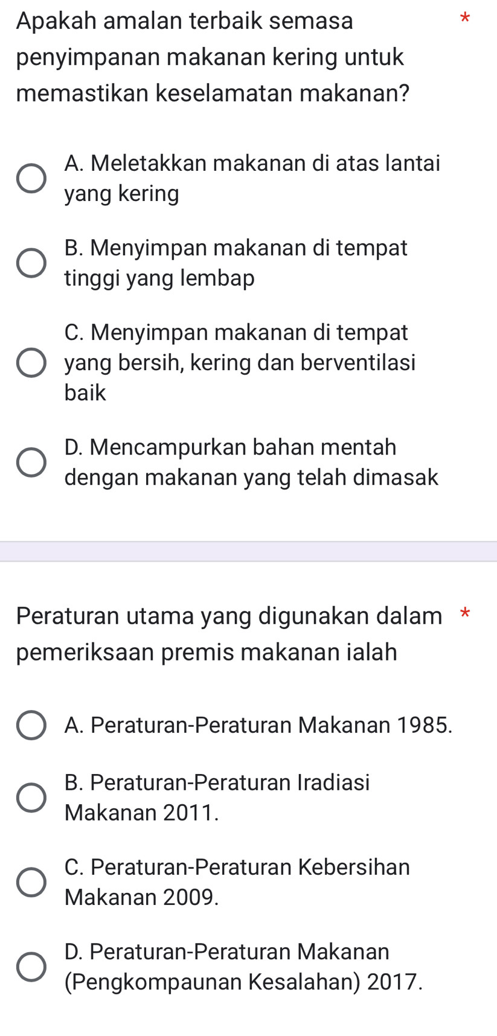Tap the label text 'tinggi yang lembap'
This screenshot has height=1036, width=497.
159,279
